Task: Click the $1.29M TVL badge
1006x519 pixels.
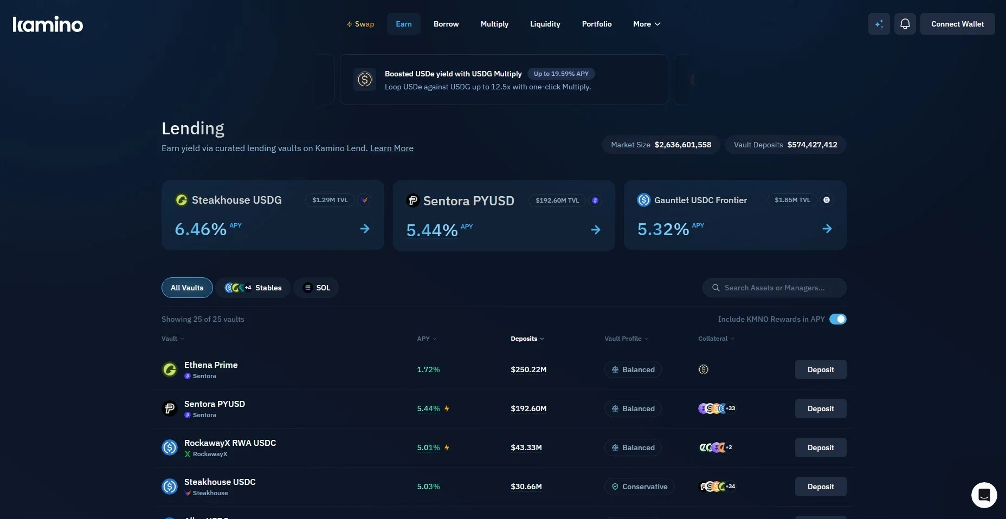Action: [x=330, y=200]
